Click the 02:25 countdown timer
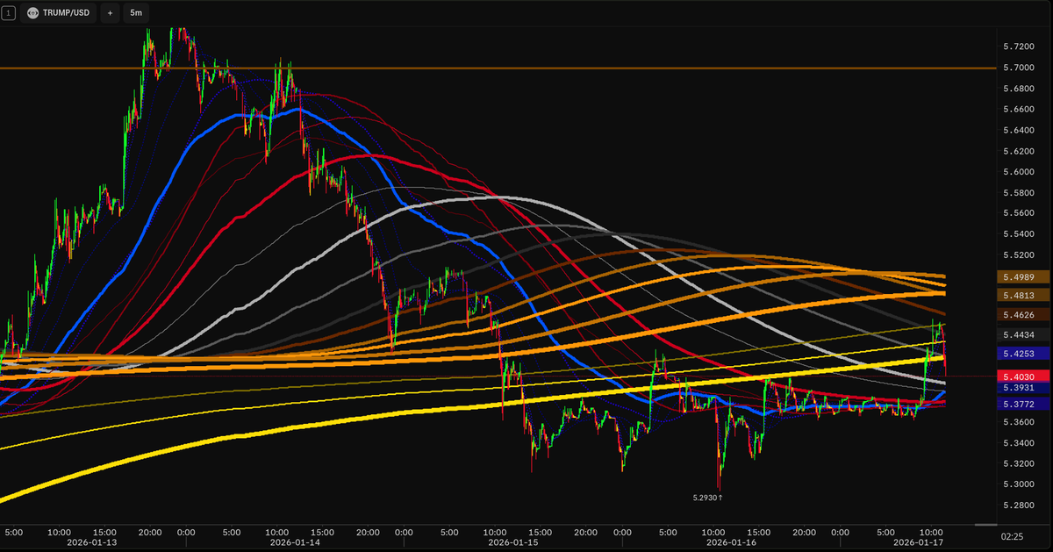 point(1012,534)
